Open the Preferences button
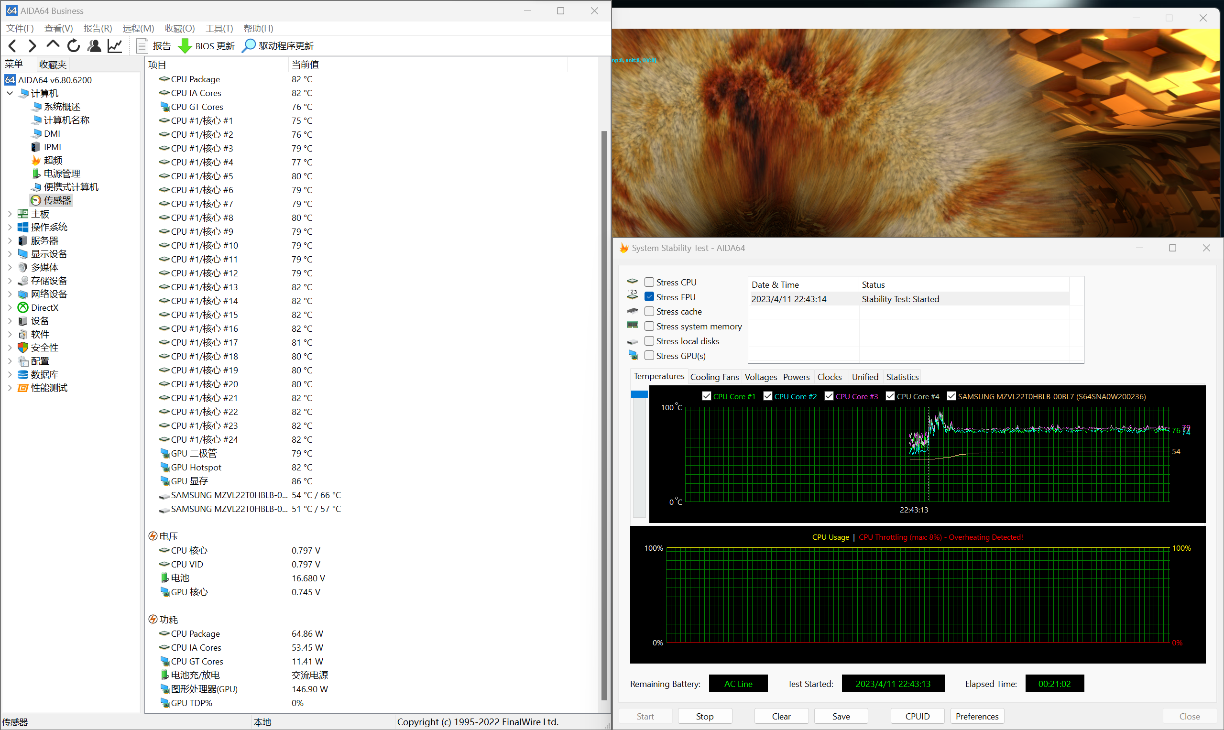This screenshot has height=730, width=1224. point(977,716)
